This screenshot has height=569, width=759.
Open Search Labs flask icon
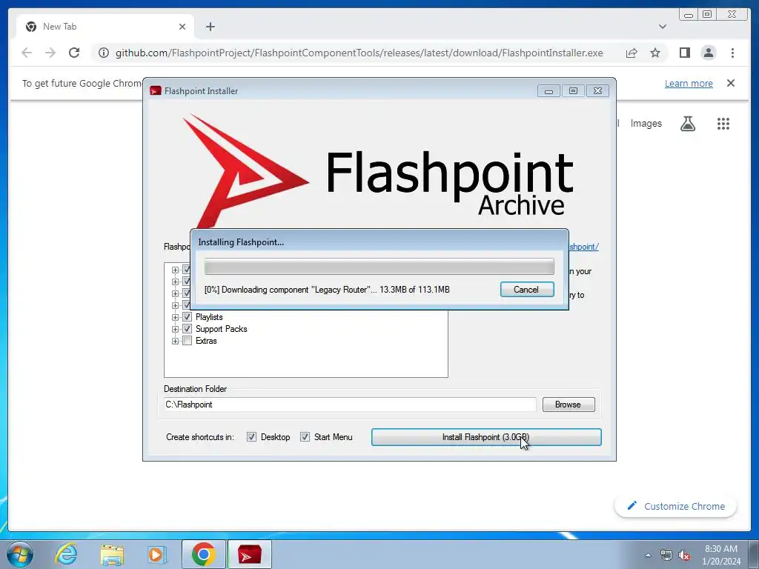(x=688, y=124)
